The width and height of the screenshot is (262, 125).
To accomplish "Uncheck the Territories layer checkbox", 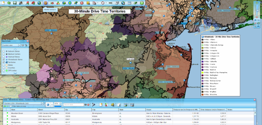I will (4, 62).
